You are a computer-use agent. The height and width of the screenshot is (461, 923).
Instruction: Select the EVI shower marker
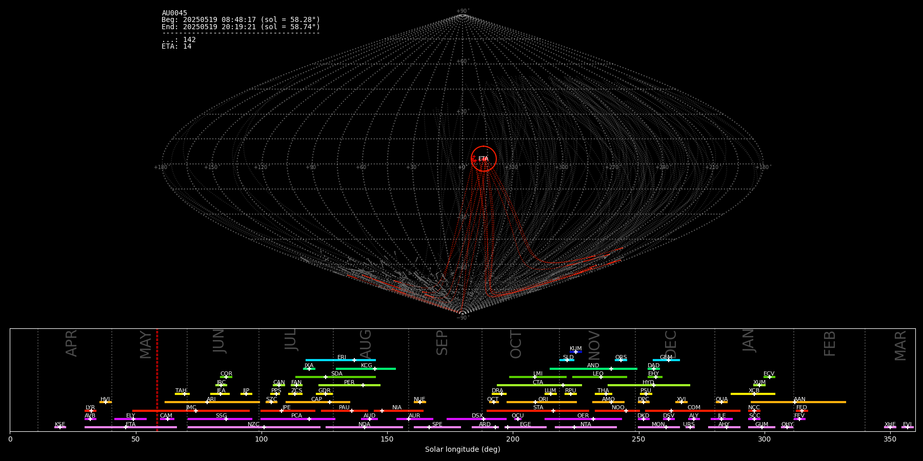click(x=907, y=427)
